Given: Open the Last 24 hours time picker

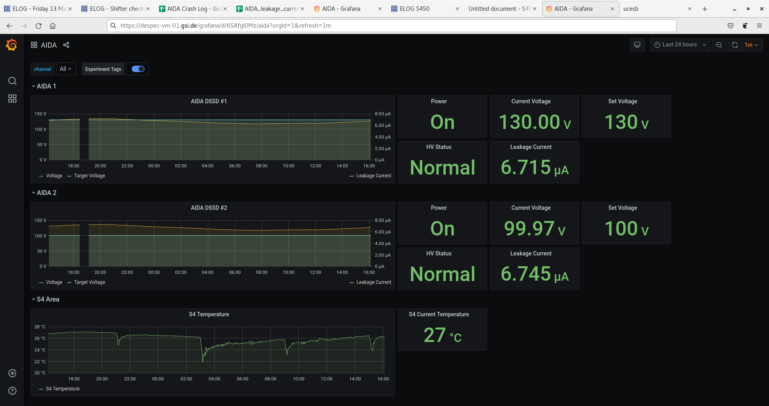Looking at the screenshot, I should [x=680, y=45].
